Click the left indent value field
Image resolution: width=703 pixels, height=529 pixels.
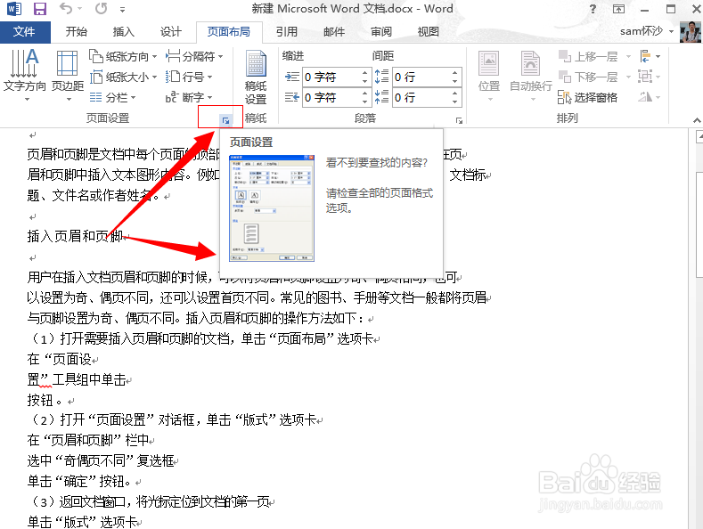coord(331,77)
